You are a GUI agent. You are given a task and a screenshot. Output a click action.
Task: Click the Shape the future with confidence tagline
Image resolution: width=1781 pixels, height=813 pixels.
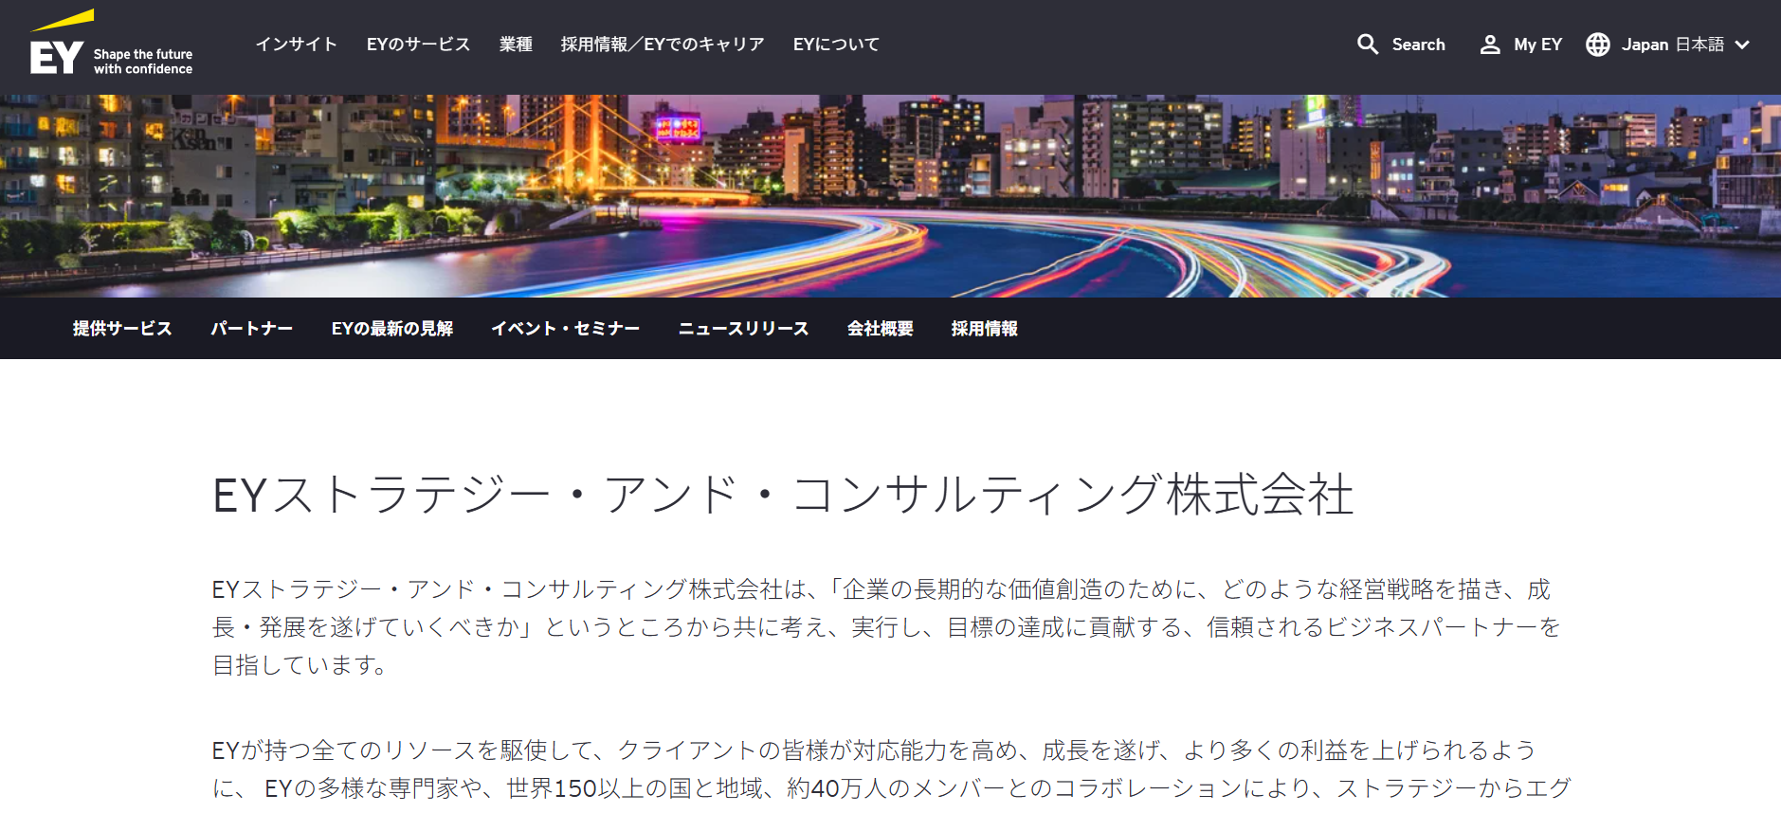(143, 62)
